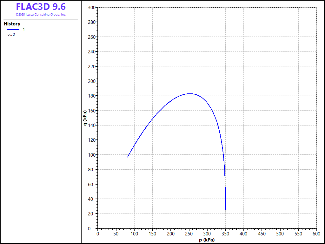This screenshot has height=244, width=325.
Task: Click the 50 tick label on x-axis
Action: [x=116, y=234]
